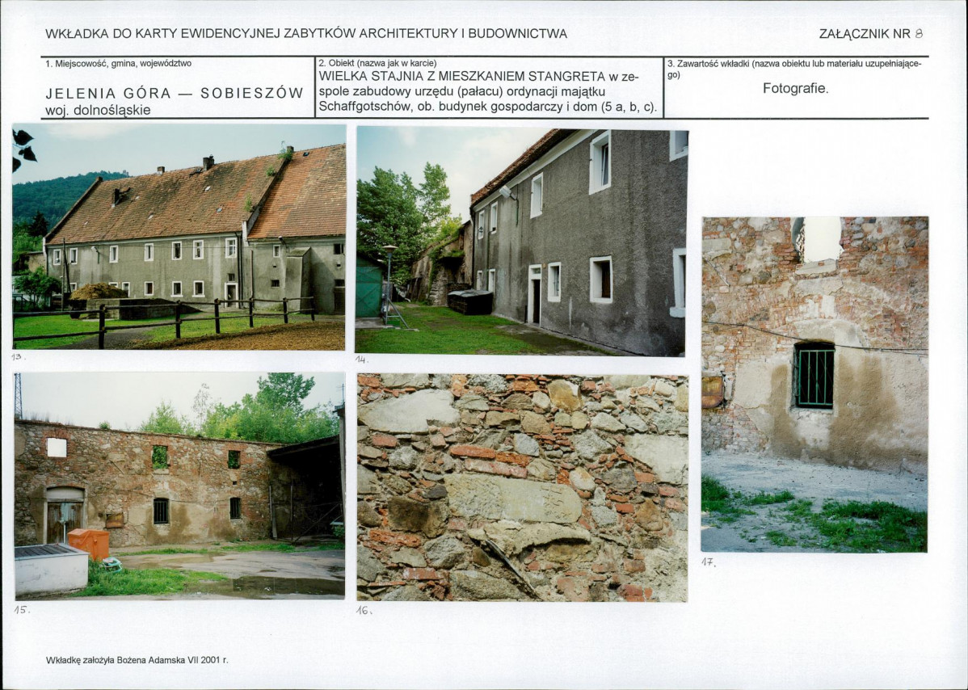Click the 'Fotografie.' content entry
Image resolution: width=968 pixels, height=690 pixels.
pos(796,88)
